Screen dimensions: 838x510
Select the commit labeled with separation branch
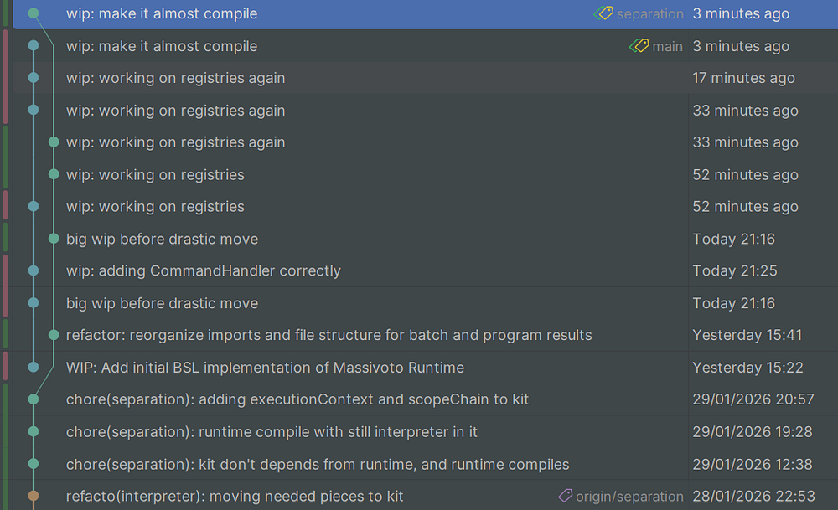point(162,14)
